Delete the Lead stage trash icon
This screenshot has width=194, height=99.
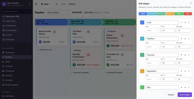[x=189, y=22]
